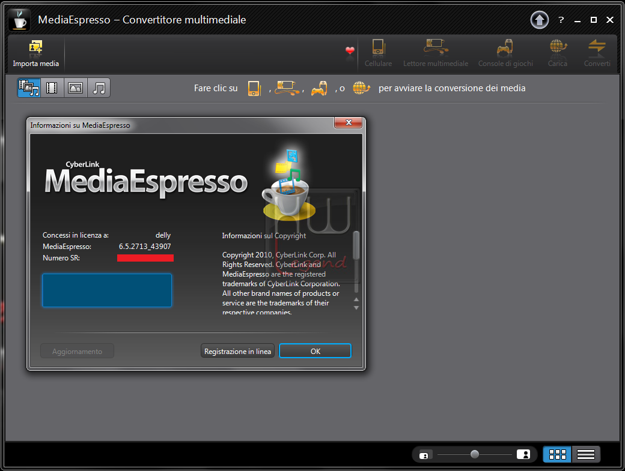Filter library to show only photos

pos(75,88)
